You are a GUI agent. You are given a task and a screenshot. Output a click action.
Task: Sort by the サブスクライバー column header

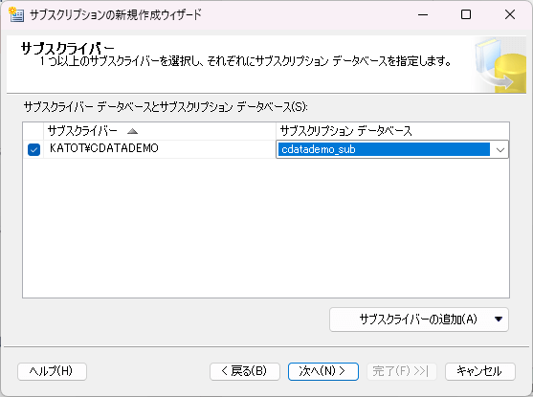(160, 131)
